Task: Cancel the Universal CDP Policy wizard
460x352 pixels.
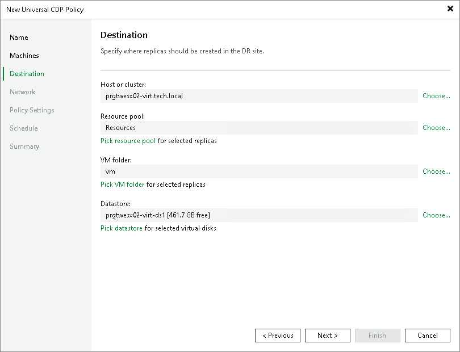Action: (428, 335)
